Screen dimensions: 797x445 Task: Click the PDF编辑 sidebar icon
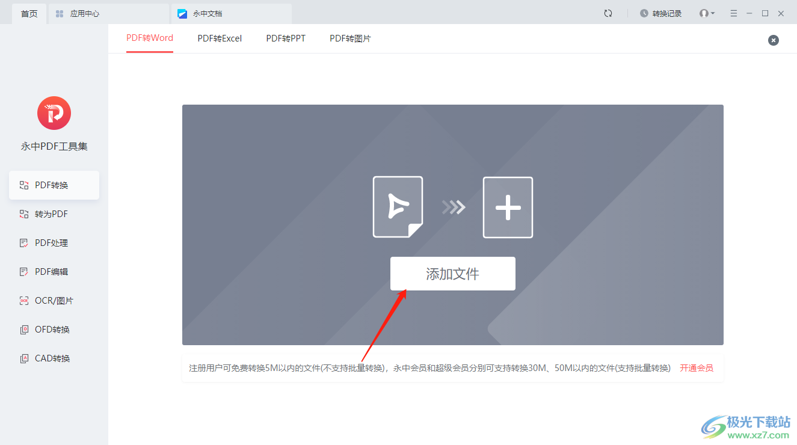point(24,272)
